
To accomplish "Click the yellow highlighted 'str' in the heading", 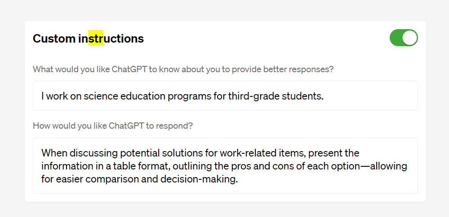I will coord(96,38).
